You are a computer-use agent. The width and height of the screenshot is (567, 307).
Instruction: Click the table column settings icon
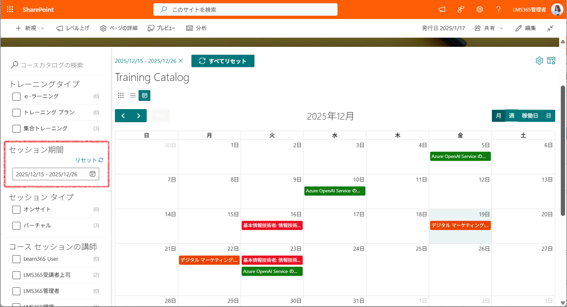551,61
